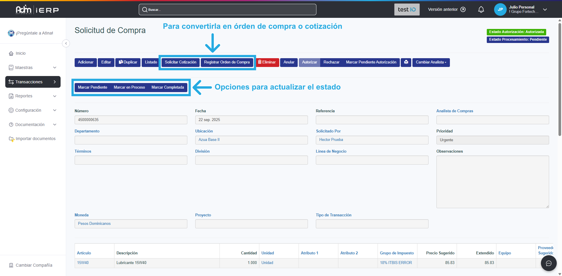Click the JP user avatar
562x276 pixels.
point(500,10)
